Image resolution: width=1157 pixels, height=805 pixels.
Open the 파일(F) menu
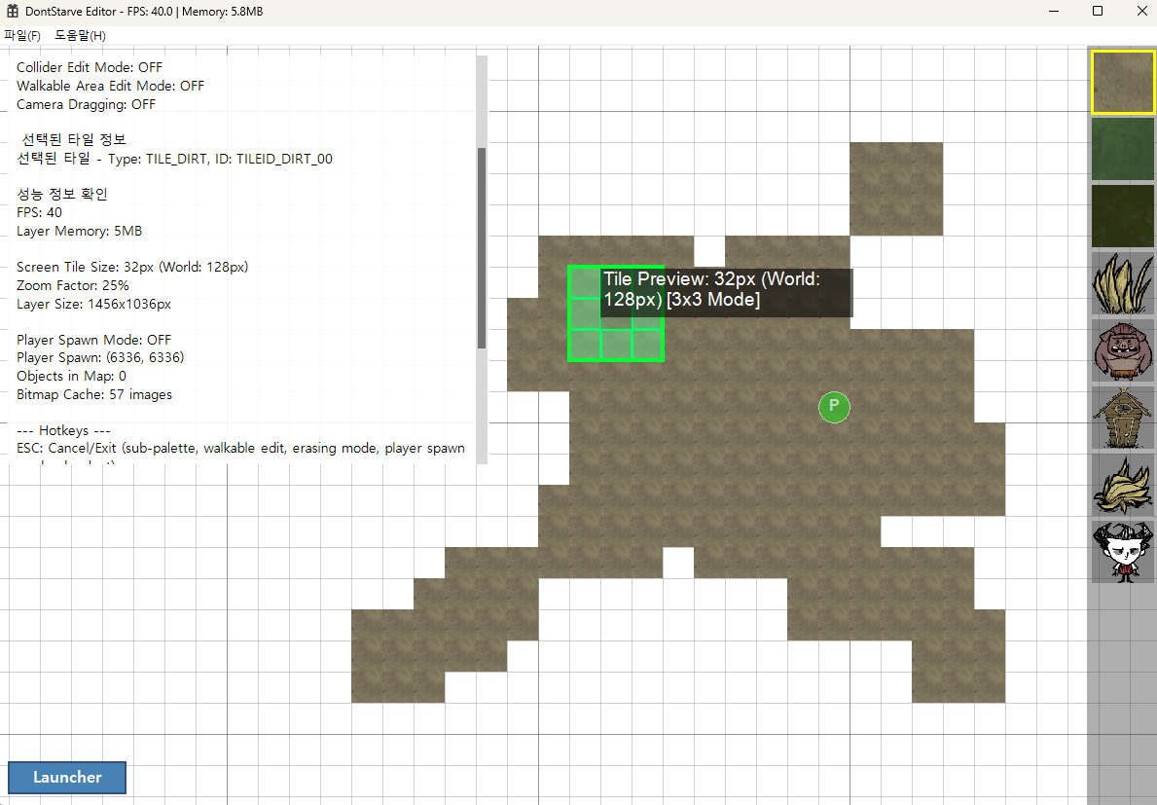click(22, 35)
